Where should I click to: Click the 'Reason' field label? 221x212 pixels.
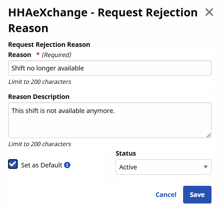20,55
